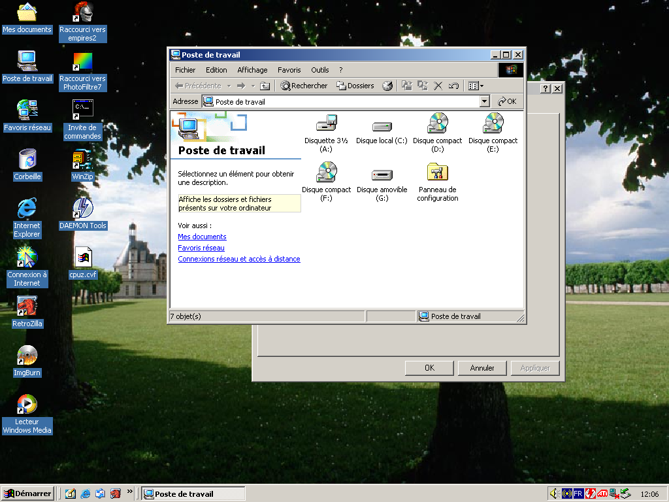Select the Disque local (C:) drive icon

(x=382, y=127)
